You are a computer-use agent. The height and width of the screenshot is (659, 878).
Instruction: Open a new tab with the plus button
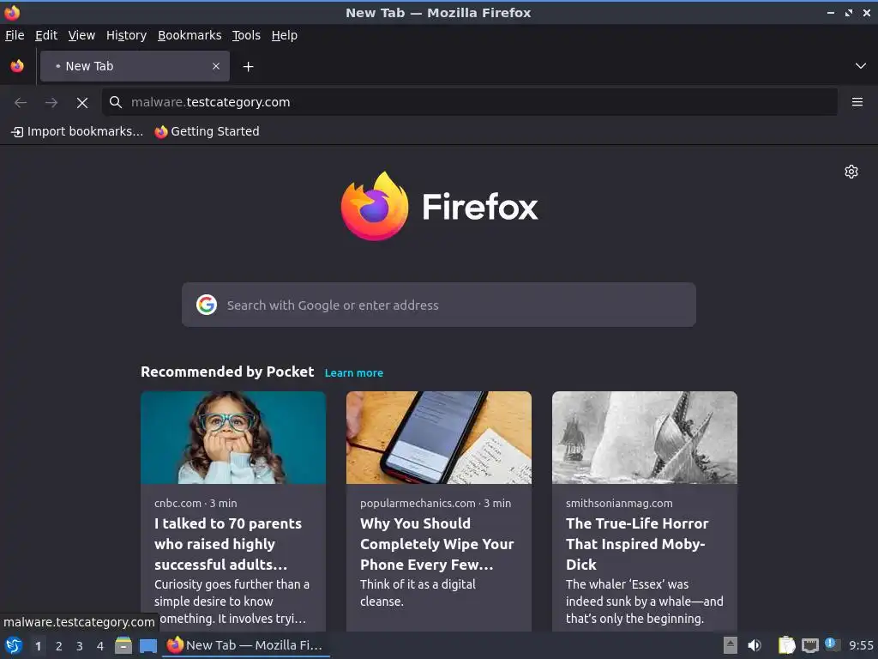(248, 67)
